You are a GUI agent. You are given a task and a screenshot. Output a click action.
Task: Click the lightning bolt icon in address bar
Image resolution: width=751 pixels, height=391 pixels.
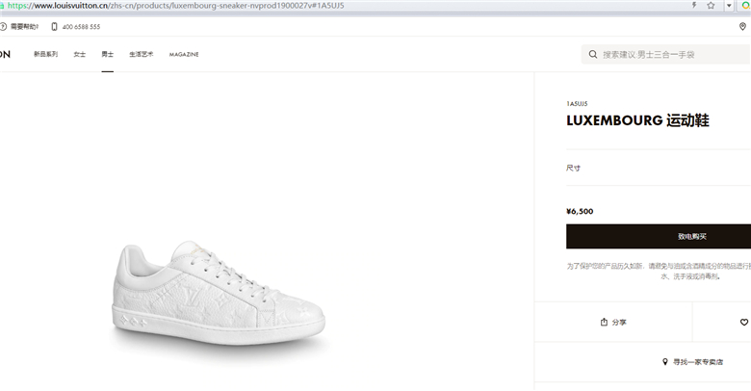click(x=694, y=5)
